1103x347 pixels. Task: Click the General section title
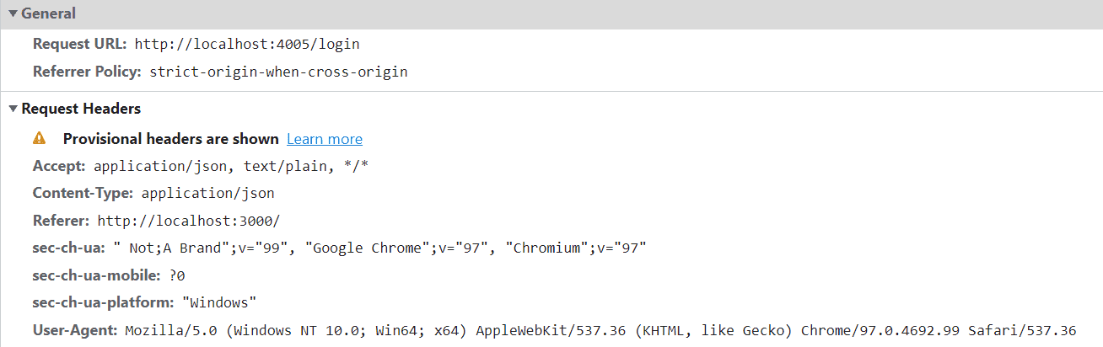48,13
